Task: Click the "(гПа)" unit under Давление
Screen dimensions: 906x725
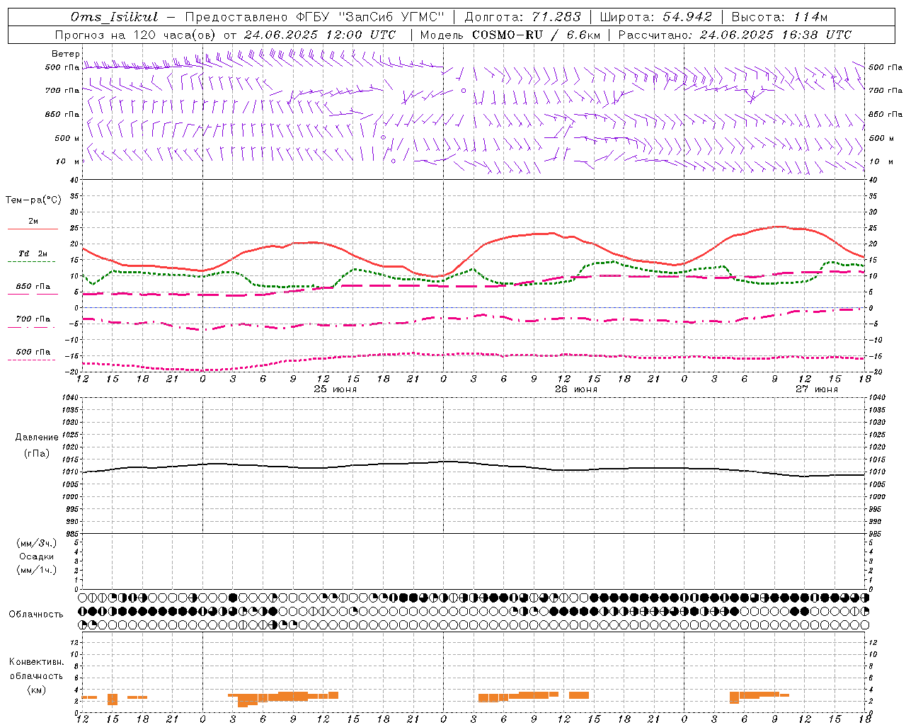Action: point(36,453)
